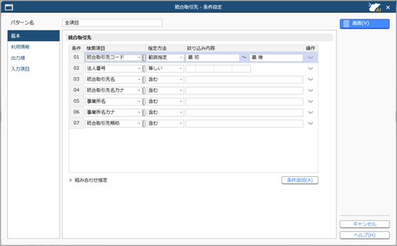Open 含む method dropdown in row 03
The image size is (397, 246).
point(165,80)
